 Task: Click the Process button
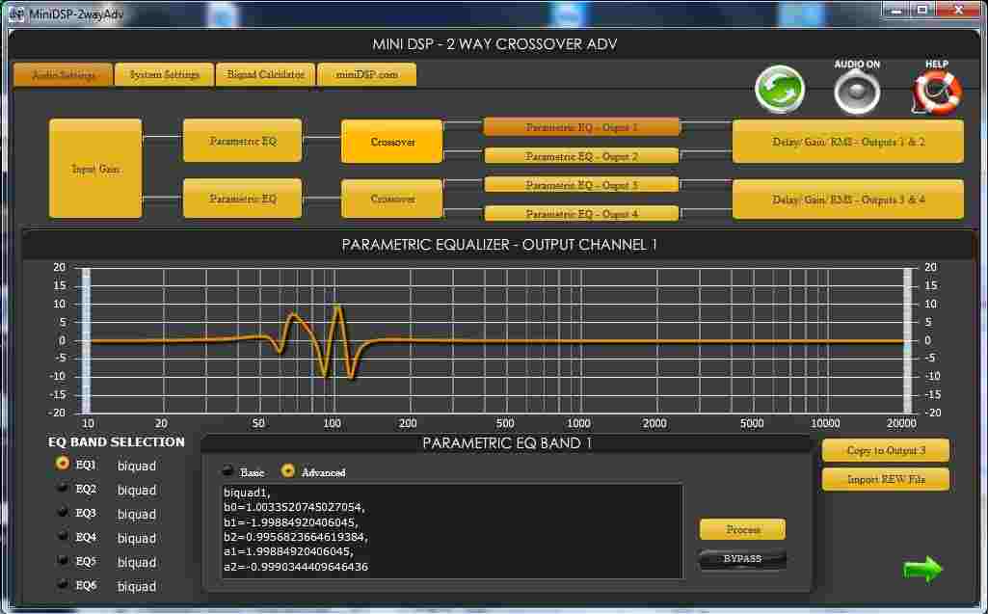pyautogui.click(x=742, y=529)
